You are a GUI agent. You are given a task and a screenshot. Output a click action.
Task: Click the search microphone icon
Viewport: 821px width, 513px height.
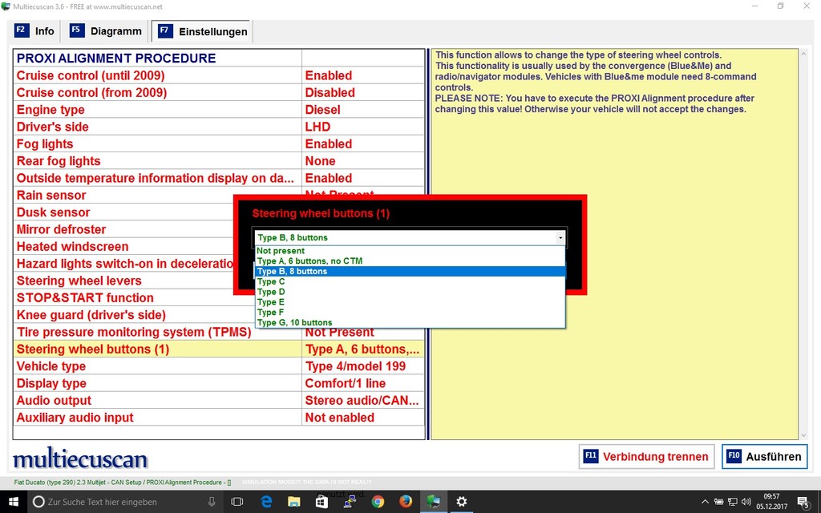click(212, 502)
